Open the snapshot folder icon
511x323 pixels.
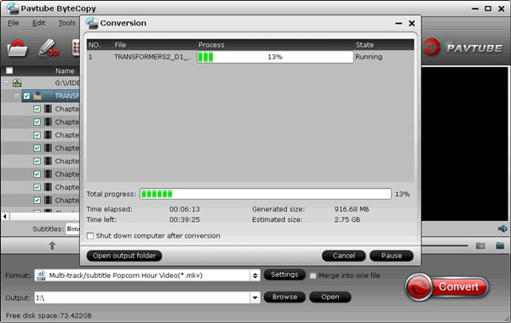500,246
